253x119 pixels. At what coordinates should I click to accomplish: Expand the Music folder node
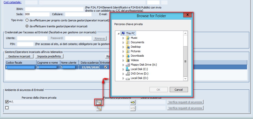point(123,38)
